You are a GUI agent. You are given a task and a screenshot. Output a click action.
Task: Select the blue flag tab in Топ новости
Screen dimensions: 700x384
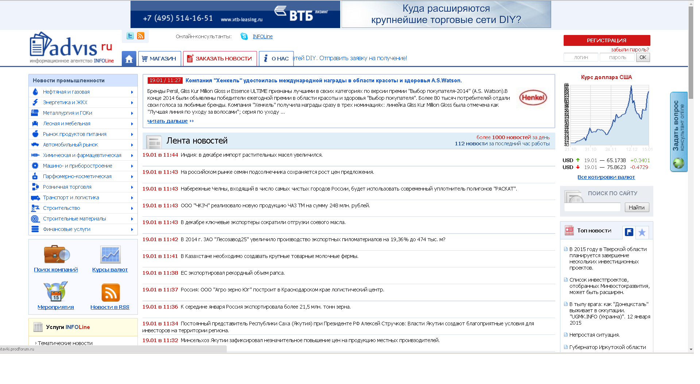point(629,232)
